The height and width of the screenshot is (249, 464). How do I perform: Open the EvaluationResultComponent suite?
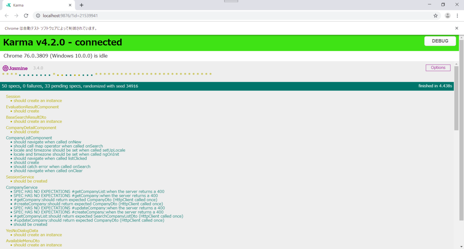pos(32,107)
